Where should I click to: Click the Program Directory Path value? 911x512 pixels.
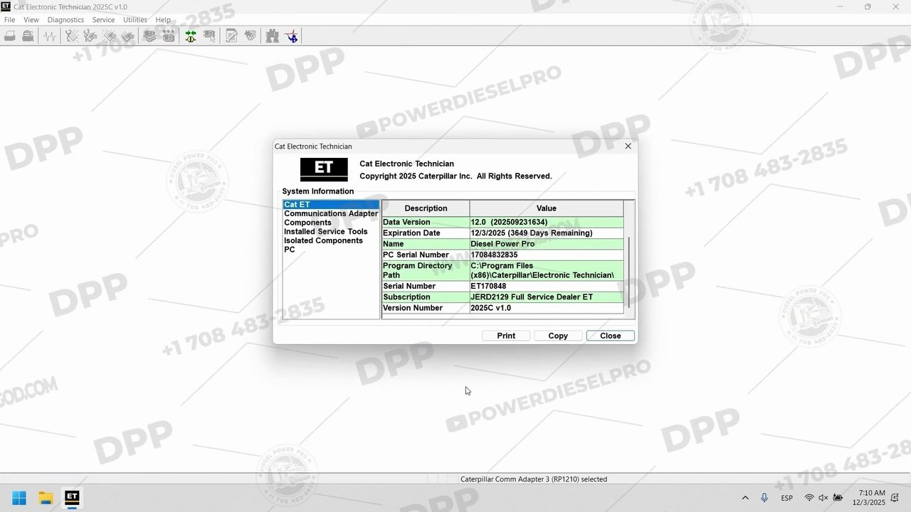(547, 270)
